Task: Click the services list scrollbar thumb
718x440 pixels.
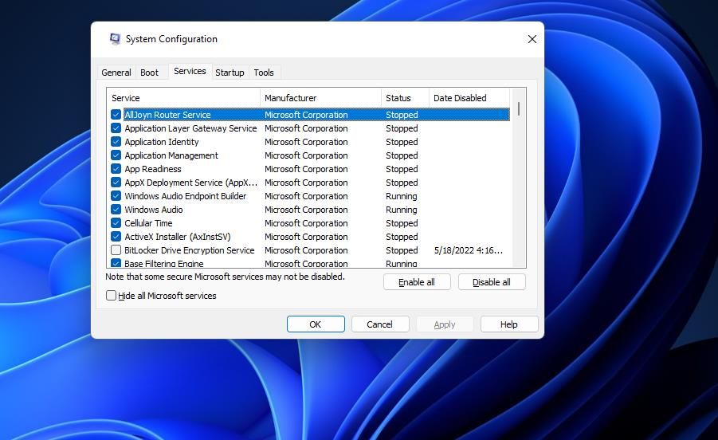Action: pyautogui.click(x=518, y=109)
